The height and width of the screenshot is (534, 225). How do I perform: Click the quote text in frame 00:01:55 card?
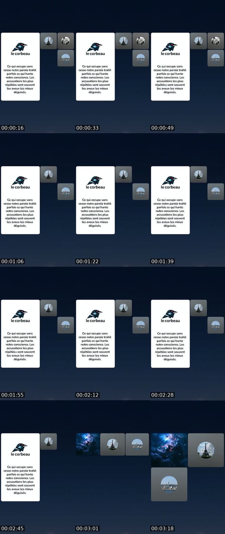(x=20, y=346)
